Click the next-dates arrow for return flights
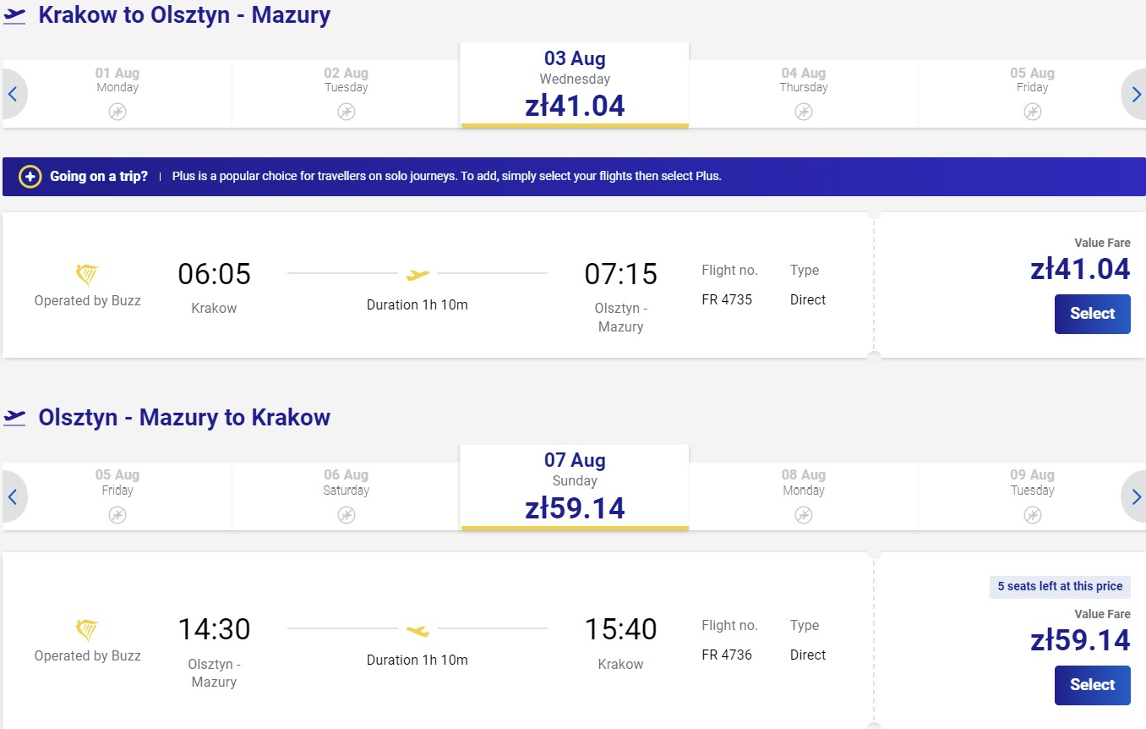This screenshot has width=1146, height=729. click(x=1134, y=496)
